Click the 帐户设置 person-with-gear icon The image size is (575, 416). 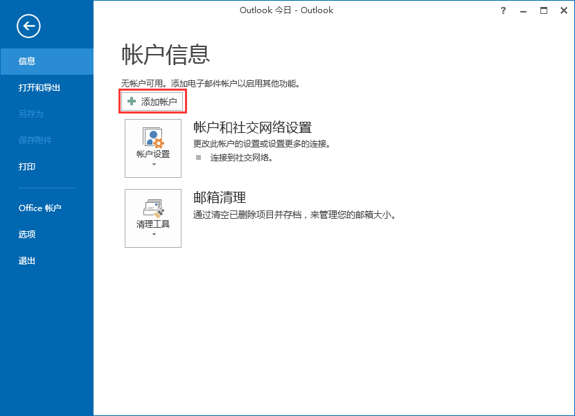pos(152,136)
